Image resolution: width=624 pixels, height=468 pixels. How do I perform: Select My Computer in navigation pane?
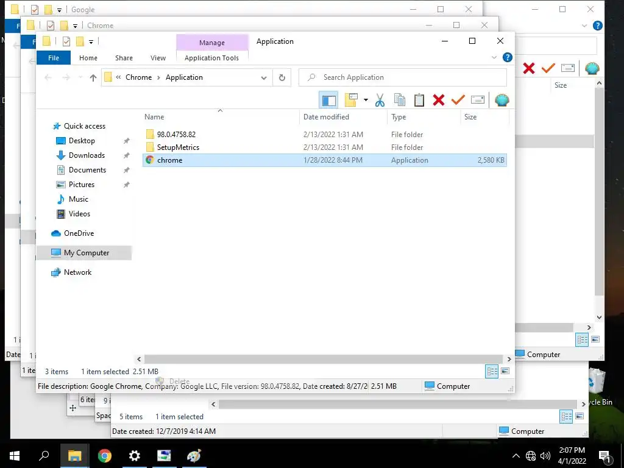point(84,253)
